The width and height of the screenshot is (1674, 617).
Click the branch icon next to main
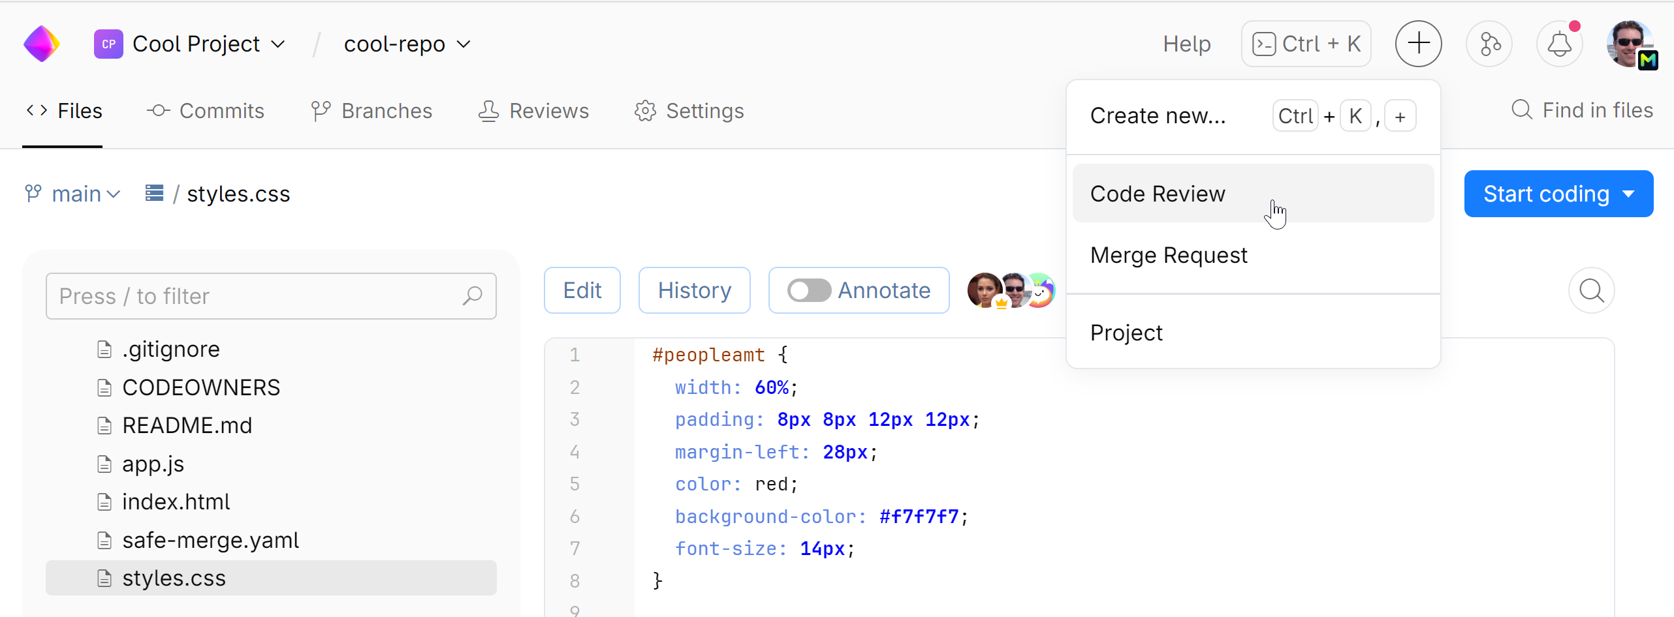coord(32,193)
